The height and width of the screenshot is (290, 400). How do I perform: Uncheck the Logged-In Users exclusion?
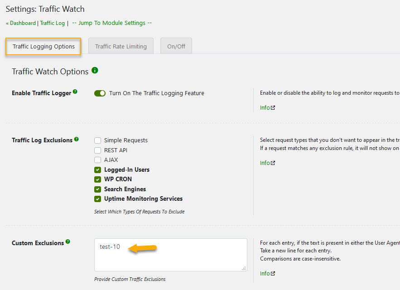97,169
